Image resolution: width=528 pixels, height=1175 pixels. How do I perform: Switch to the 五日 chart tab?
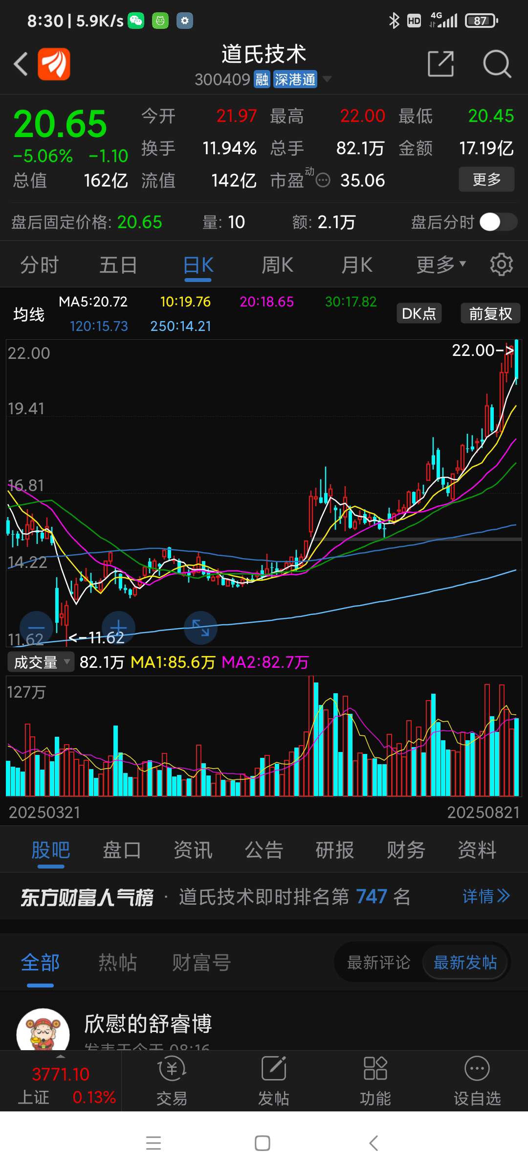click(118, 265)
